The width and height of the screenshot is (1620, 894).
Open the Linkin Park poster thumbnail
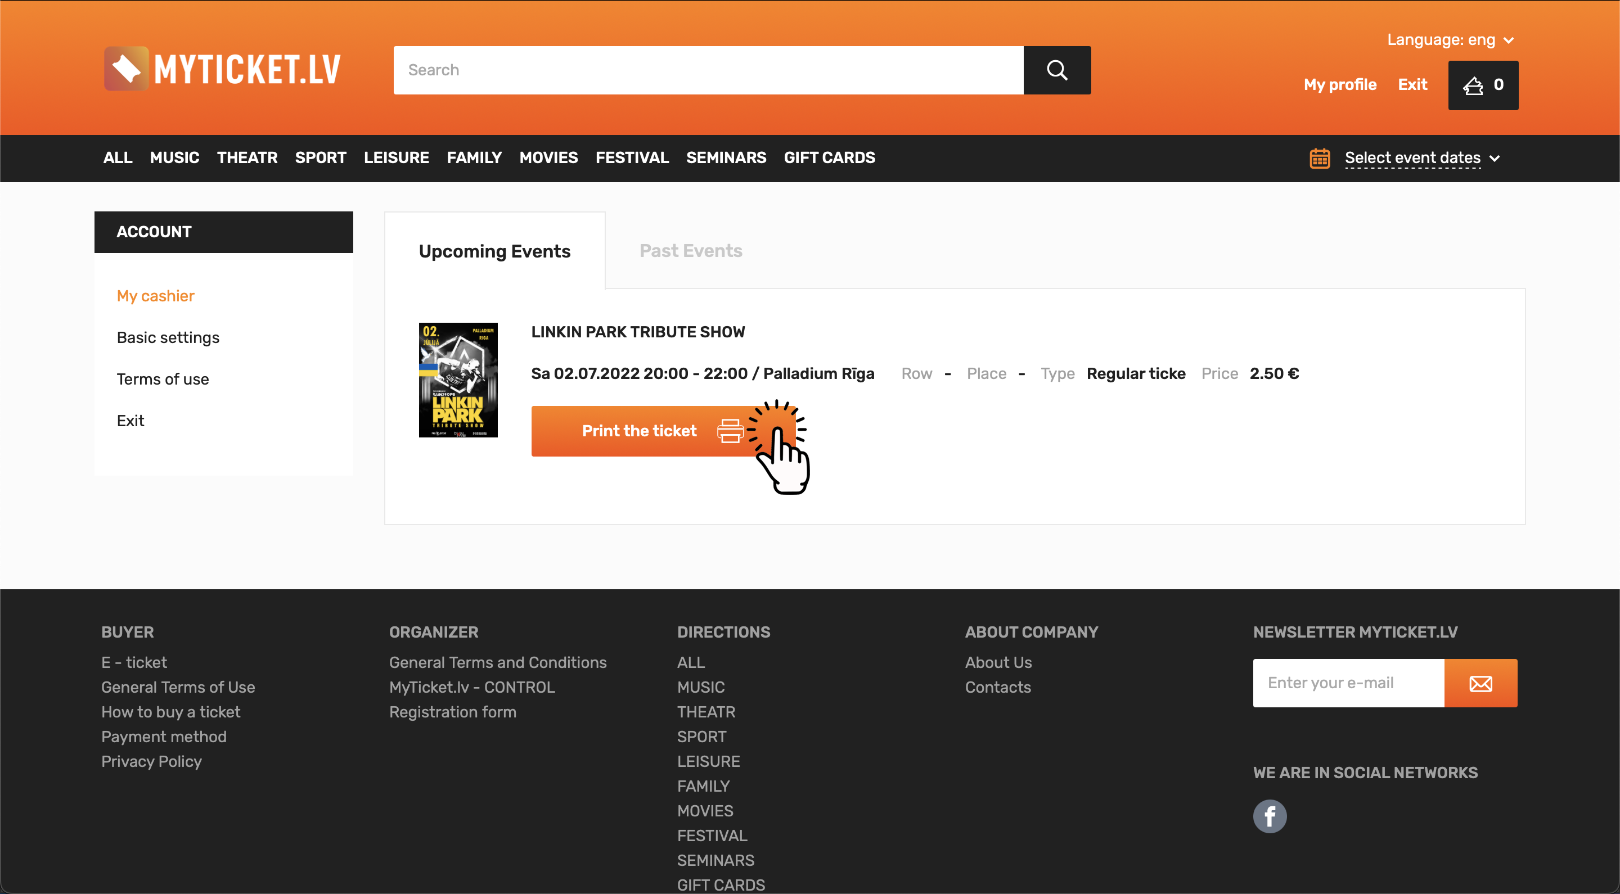(458, 380)
